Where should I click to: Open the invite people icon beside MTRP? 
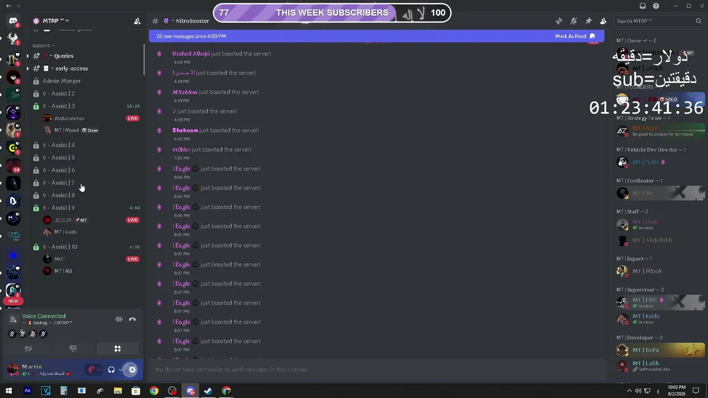137,21
